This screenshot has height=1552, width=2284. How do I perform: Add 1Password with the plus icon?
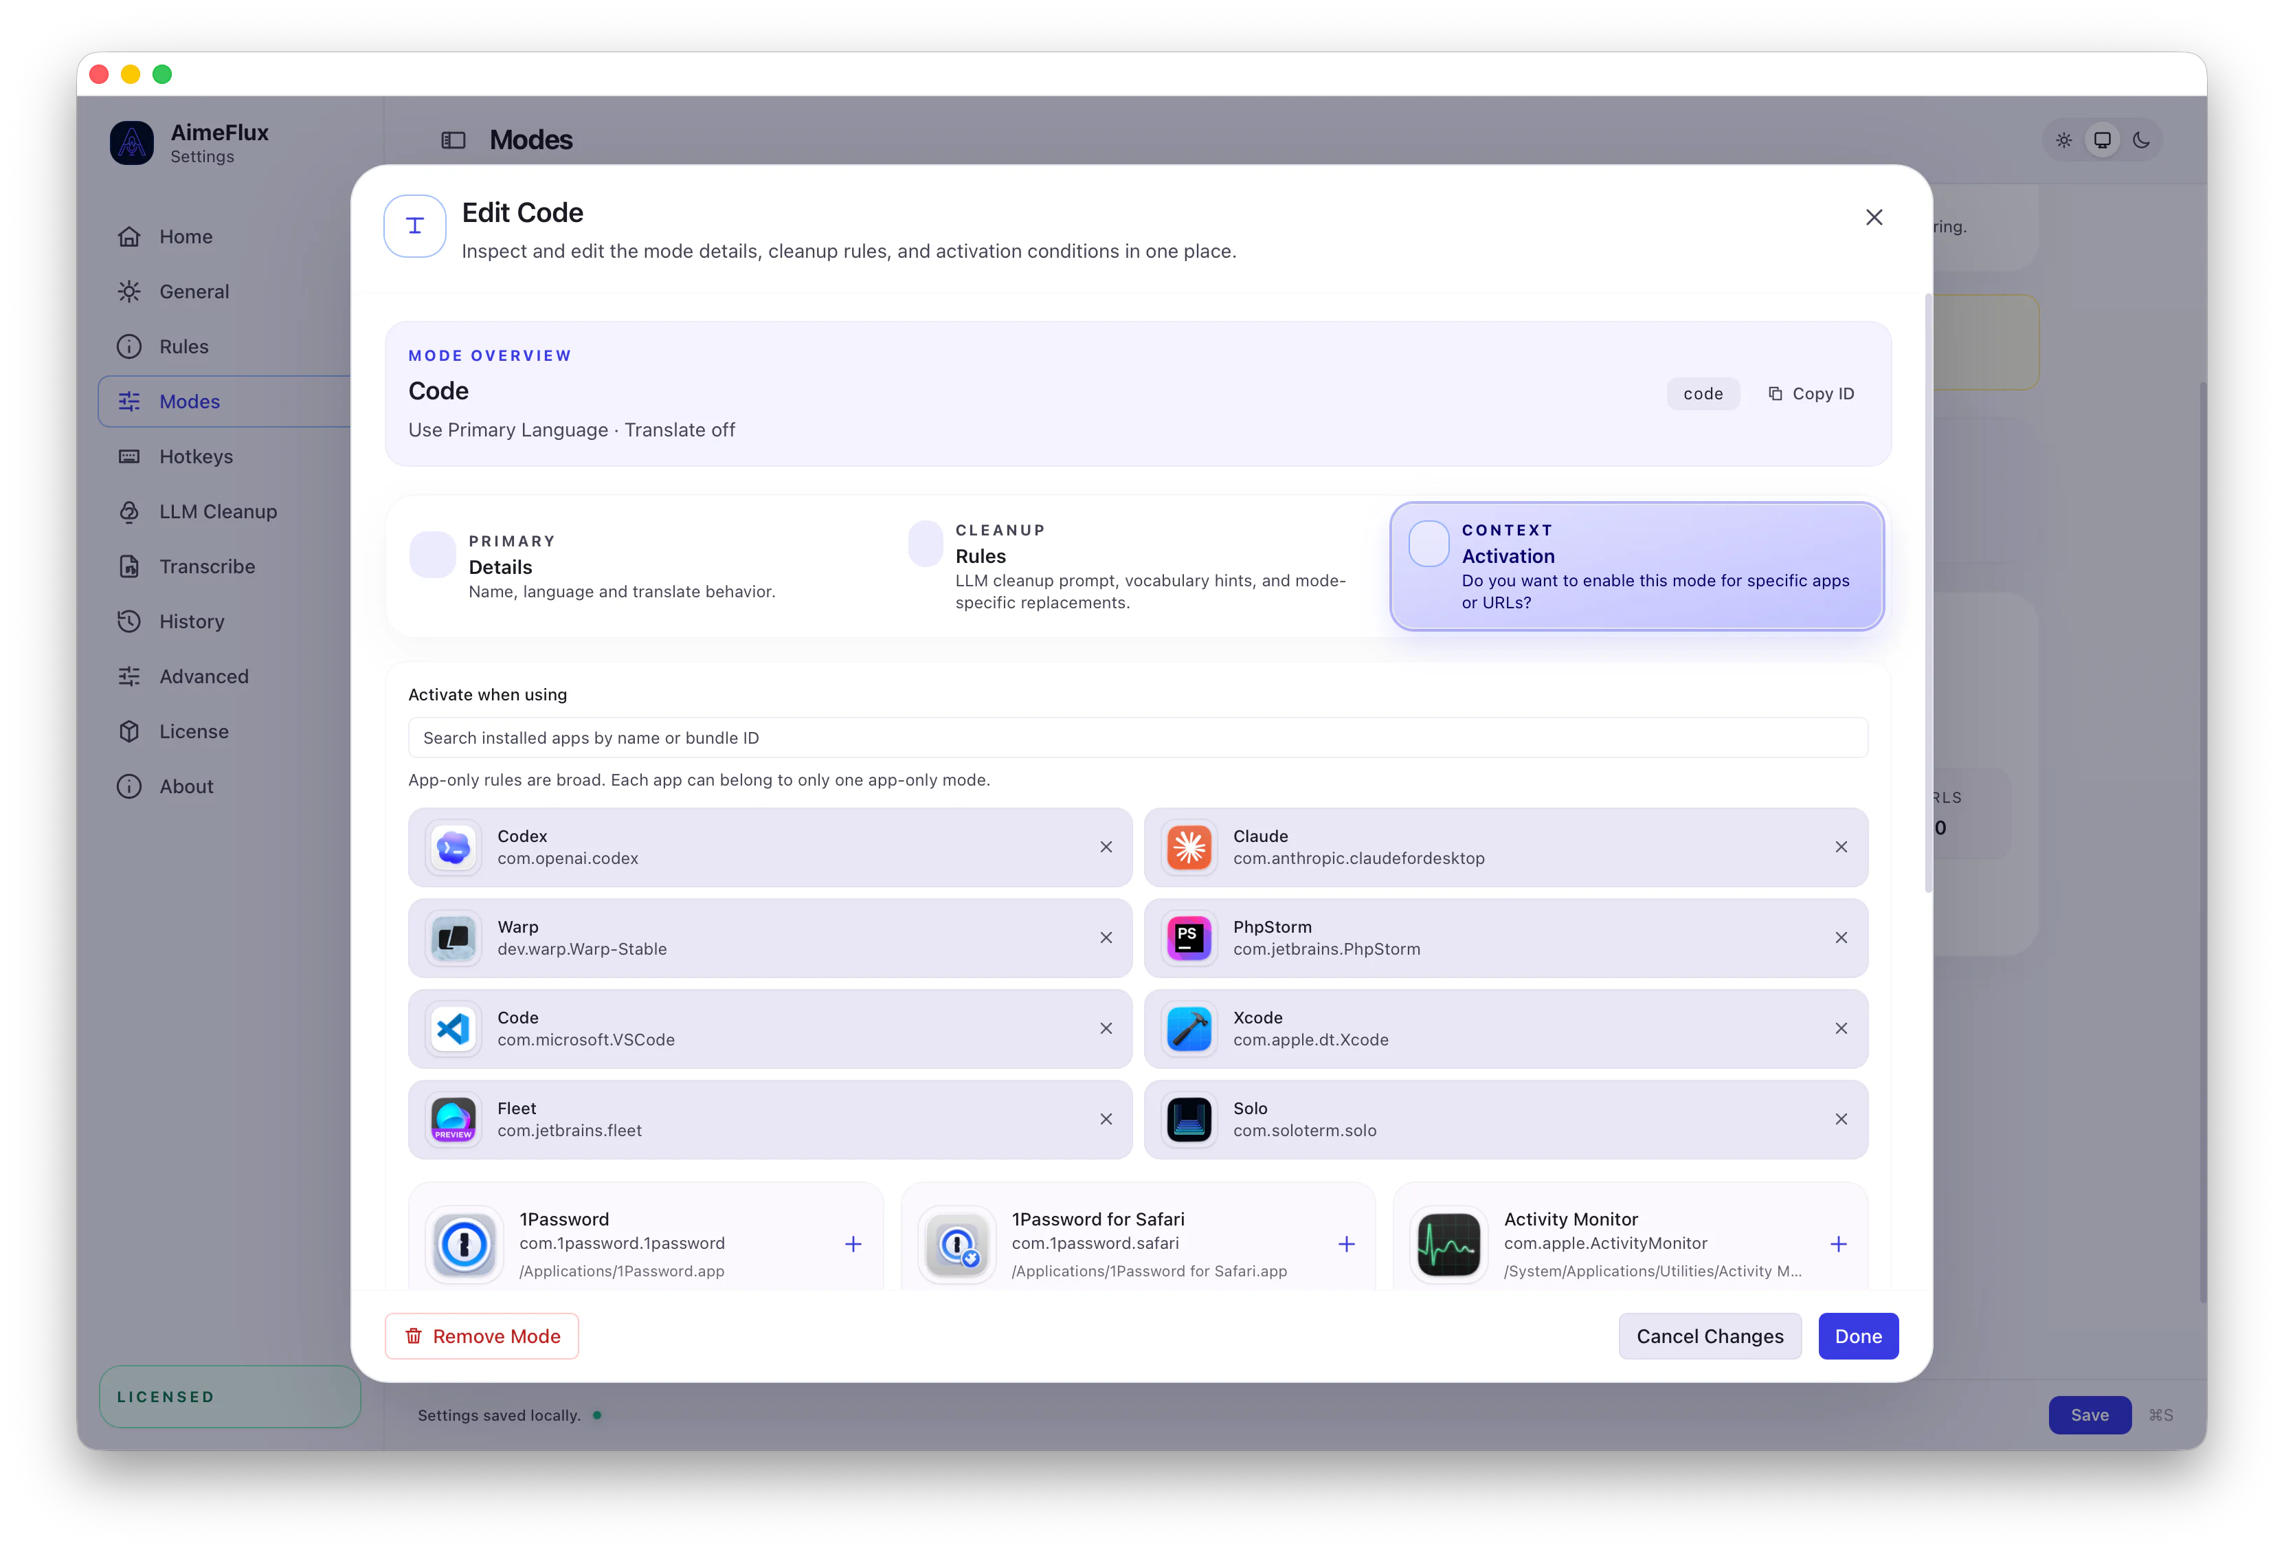coord(853,1244)
